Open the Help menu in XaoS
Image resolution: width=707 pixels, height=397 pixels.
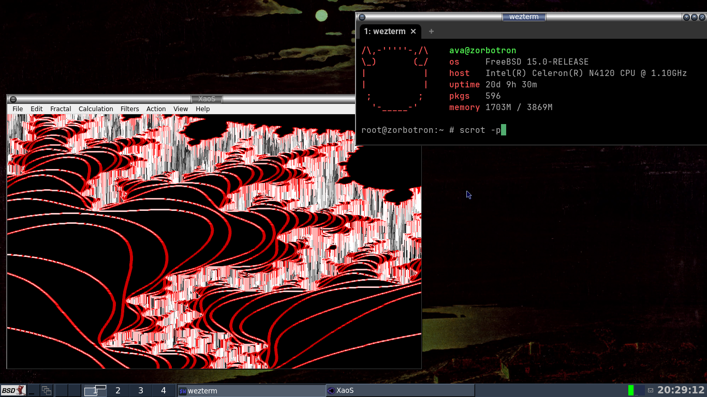click(203, 109)
